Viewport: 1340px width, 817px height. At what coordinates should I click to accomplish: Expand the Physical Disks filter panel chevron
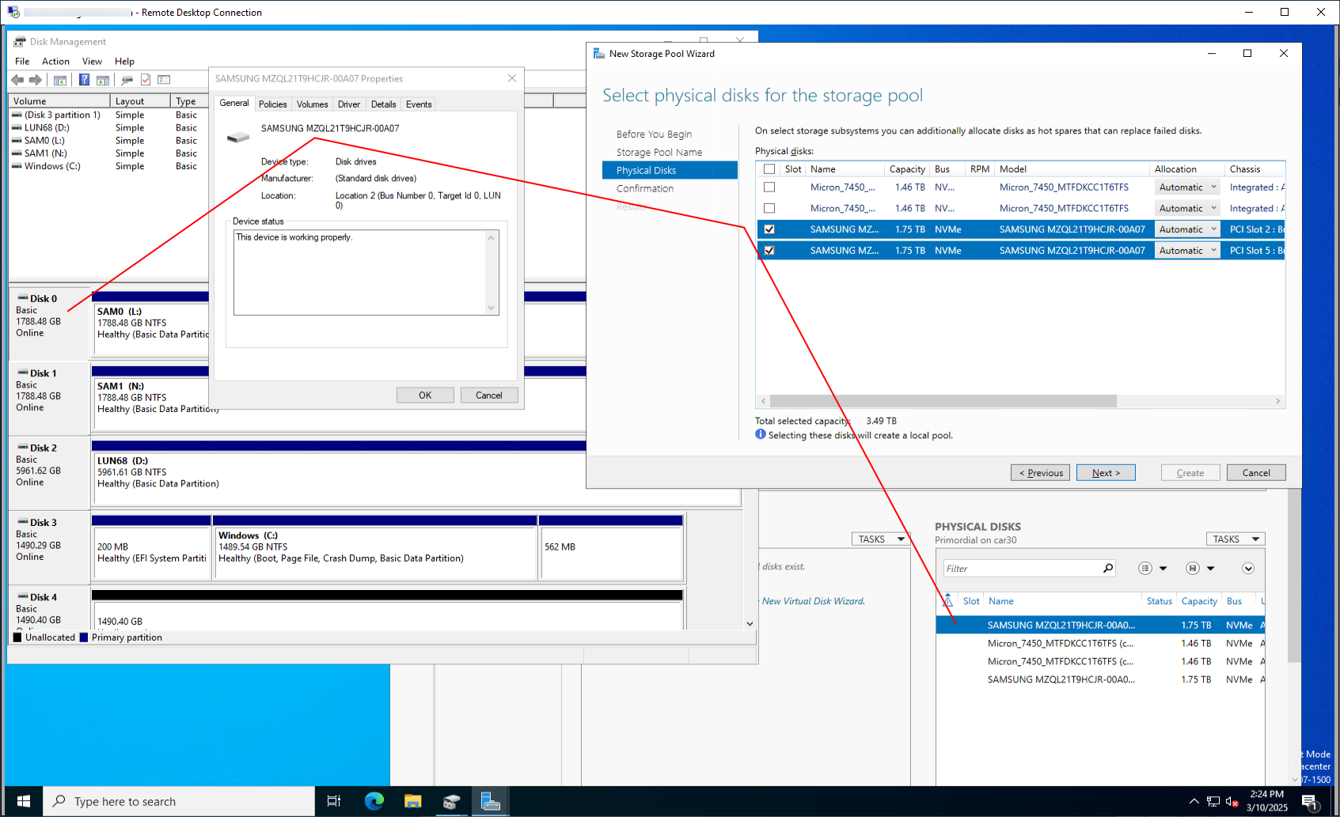pos(1248,568)
